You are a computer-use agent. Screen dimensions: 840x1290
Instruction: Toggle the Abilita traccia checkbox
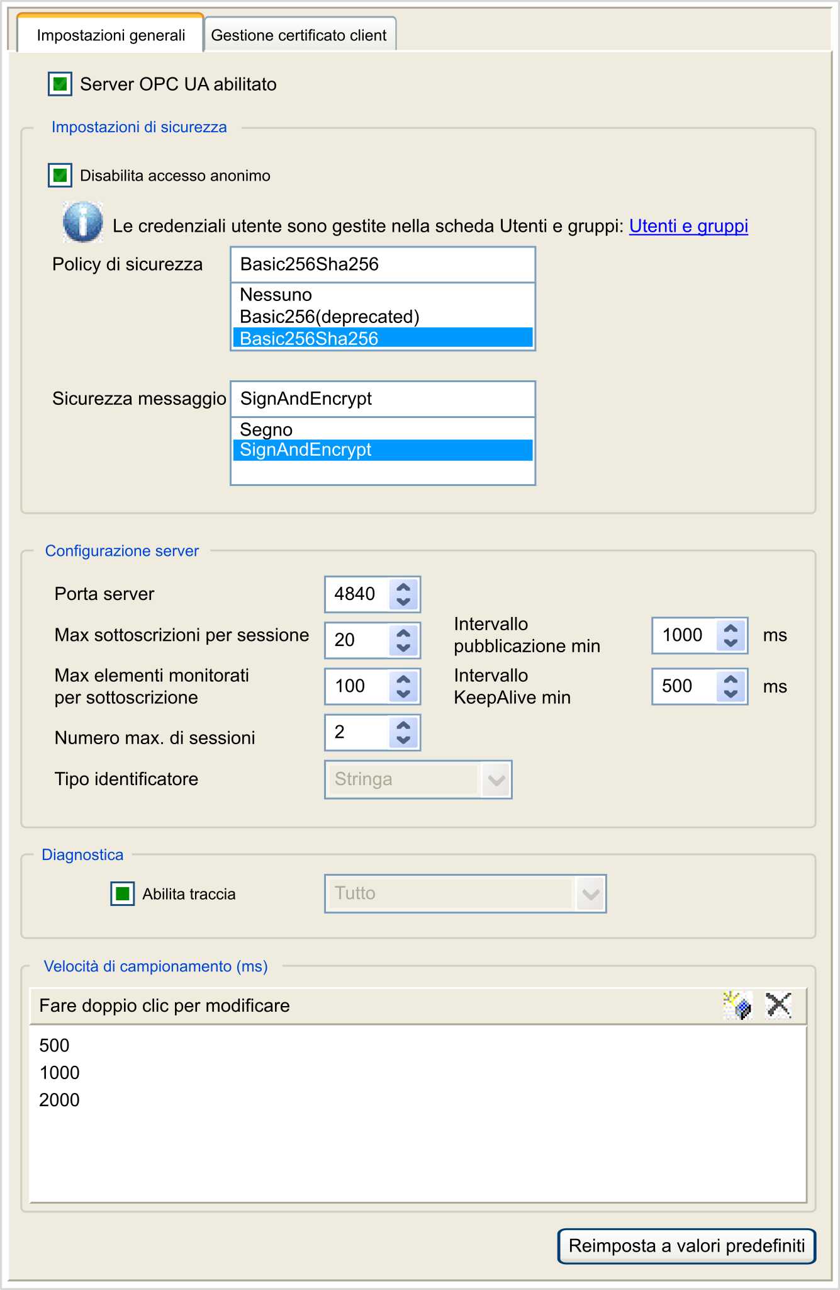[x=123, y=893]
